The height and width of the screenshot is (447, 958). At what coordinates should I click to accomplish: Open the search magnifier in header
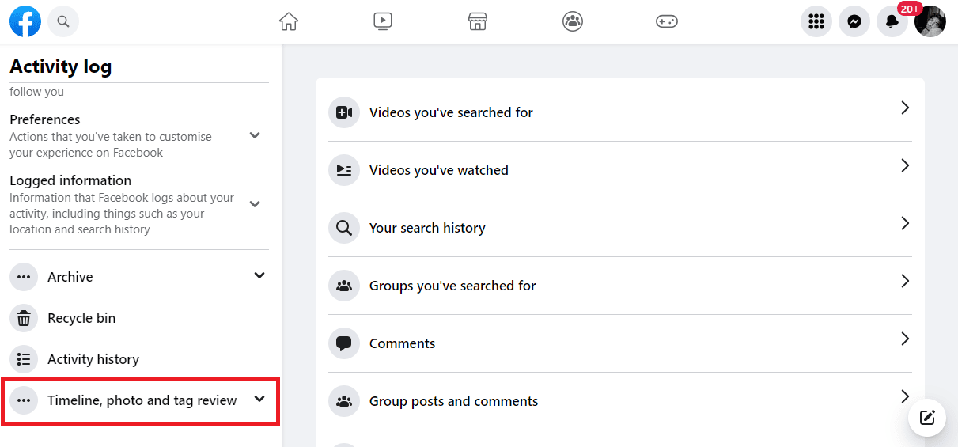(63, 21)
